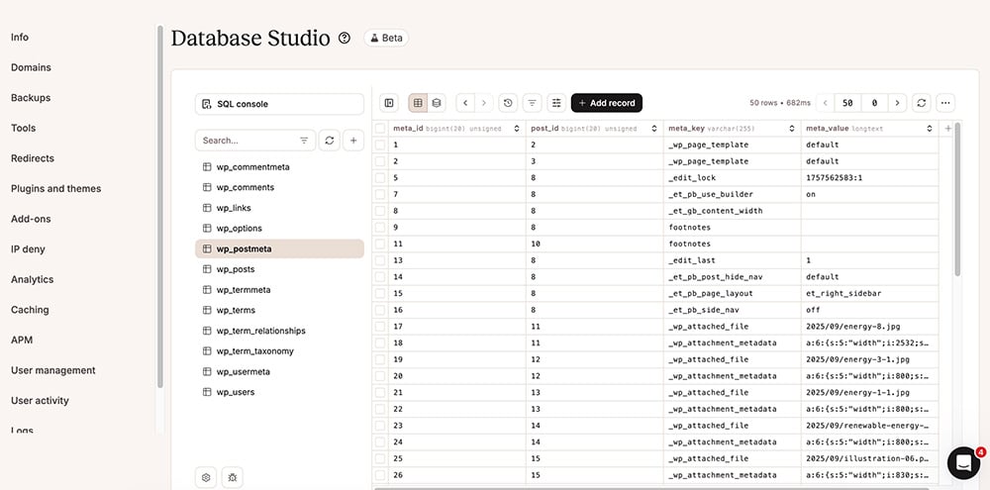Go to next page of rows

point(897,103)
